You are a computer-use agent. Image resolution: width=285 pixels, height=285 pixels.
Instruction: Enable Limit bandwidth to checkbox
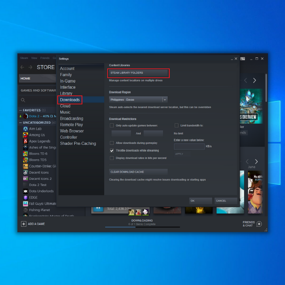tap(176, 125)
